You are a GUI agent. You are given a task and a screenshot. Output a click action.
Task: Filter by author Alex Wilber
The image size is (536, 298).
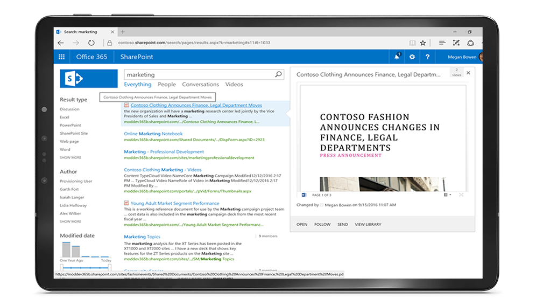(70, 213)
